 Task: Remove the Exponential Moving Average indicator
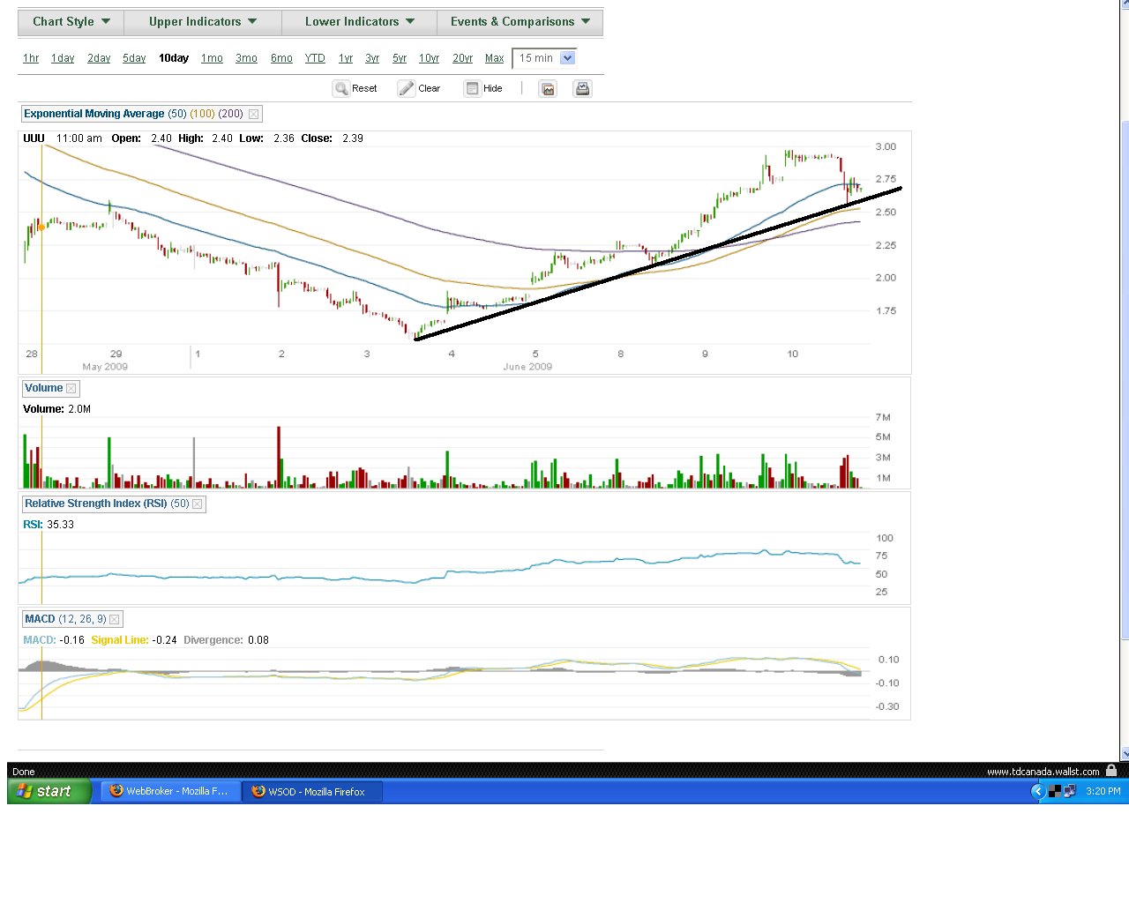tap(254, 114)
